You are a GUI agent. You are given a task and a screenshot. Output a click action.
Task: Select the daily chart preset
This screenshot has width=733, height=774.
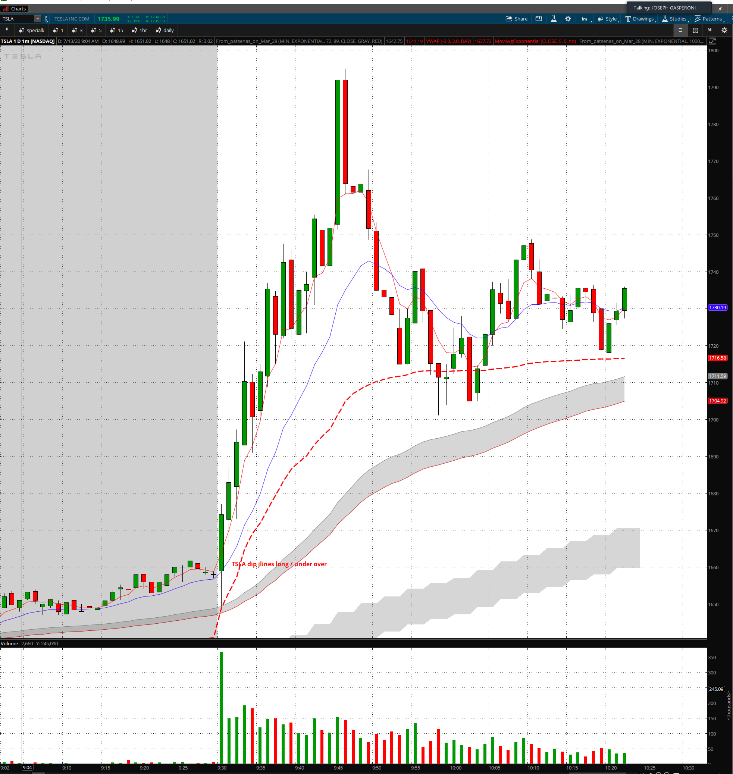pos(165,30)
